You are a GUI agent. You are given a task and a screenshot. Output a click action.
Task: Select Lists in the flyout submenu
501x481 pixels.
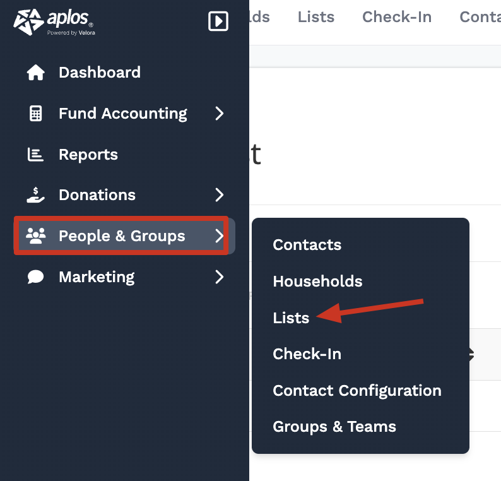(291, 318)
